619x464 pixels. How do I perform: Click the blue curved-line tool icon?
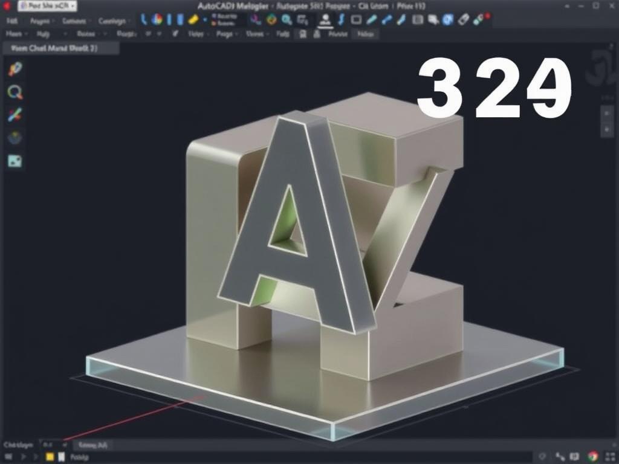pyautogui.click(x=144, y=19)
